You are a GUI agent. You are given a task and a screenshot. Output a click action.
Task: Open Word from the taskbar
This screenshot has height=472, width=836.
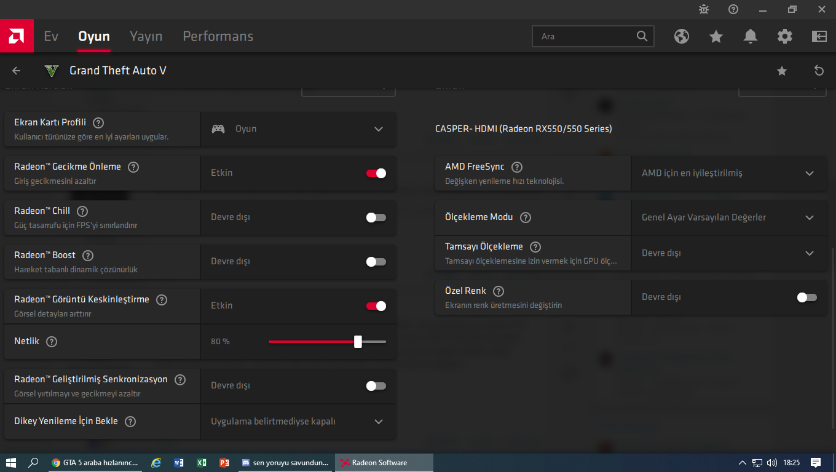179,463
